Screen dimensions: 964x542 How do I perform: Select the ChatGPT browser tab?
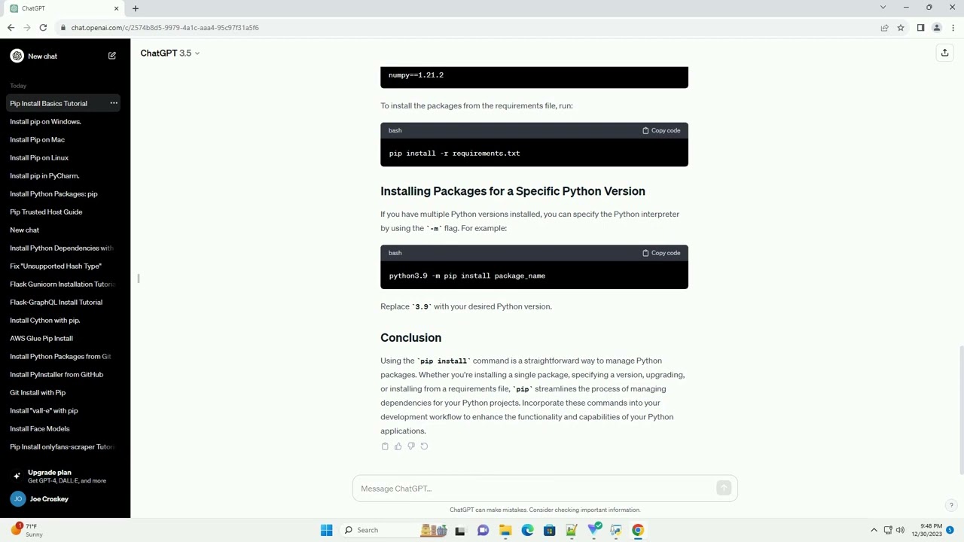65,8
